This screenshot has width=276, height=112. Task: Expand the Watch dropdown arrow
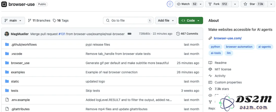(201, 4)
